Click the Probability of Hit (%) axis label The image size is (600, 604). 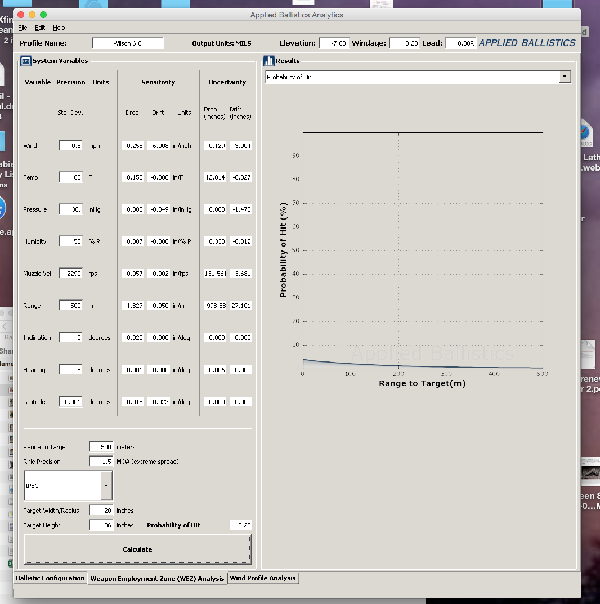pyautogui.click(x=283, y=250)
